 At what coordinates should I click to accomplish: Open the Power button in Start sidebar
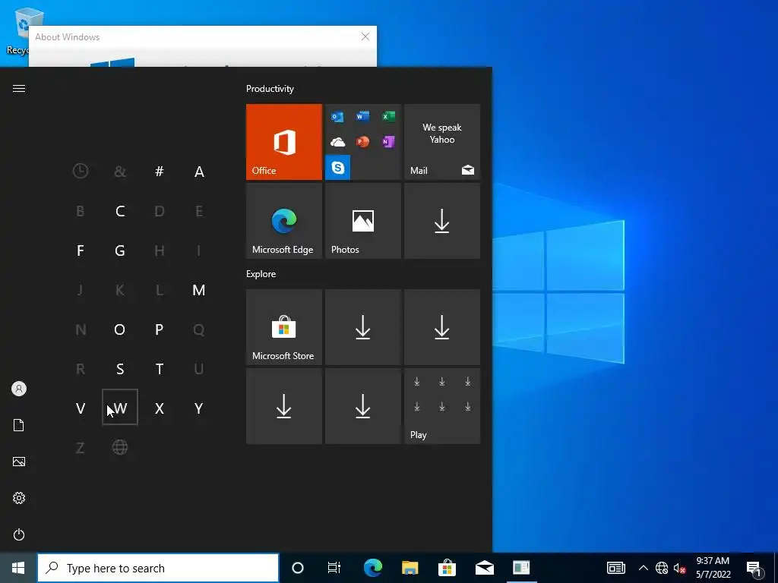[x=19, y=534]
